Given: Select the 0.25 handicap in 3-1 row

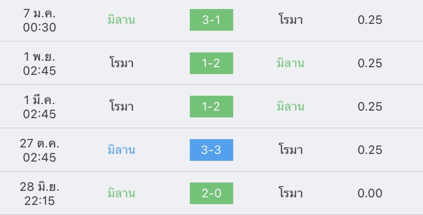Looking at the screenshot, I should pos(370,20).
